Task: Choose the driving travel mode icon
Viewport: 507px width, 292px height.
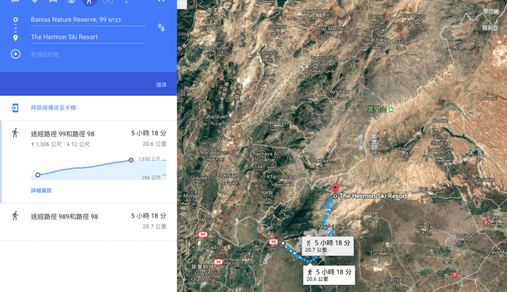Action: point(52,1)
